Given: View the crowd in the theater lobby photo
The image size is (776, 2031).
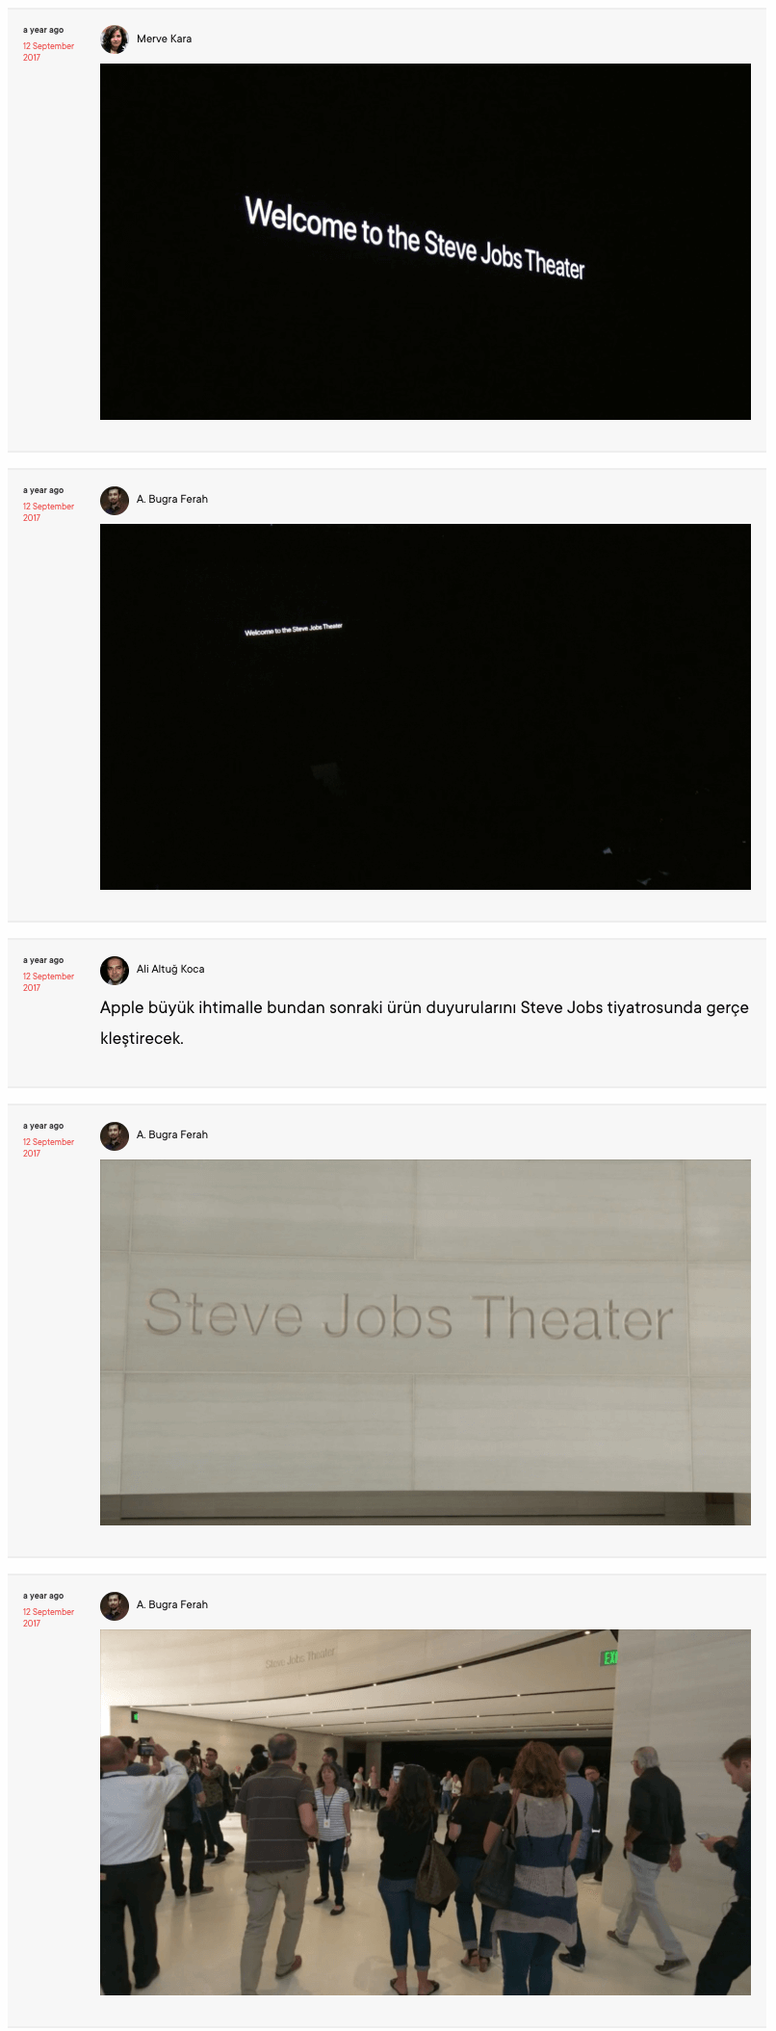Looking at the screenshot, I should [x=426, y=1812].
